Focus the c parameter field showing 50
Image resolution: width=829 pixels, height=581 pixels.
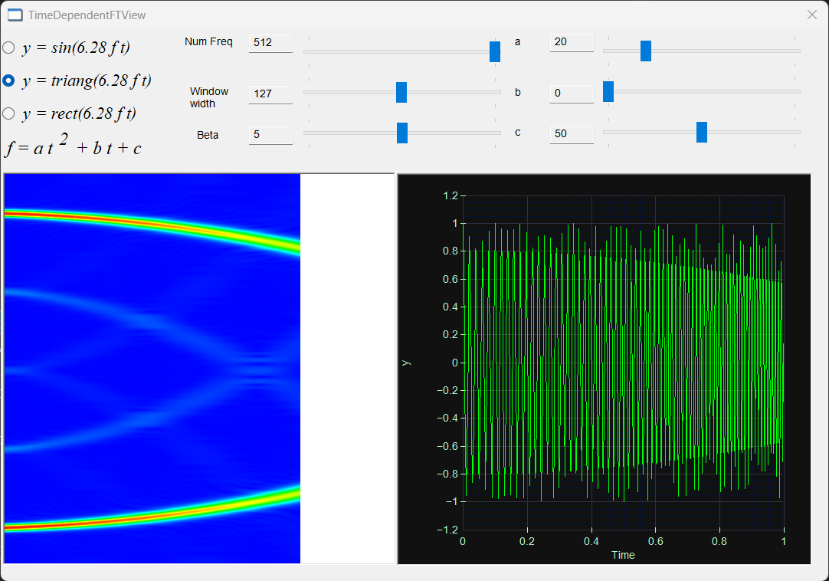[572, 134]
